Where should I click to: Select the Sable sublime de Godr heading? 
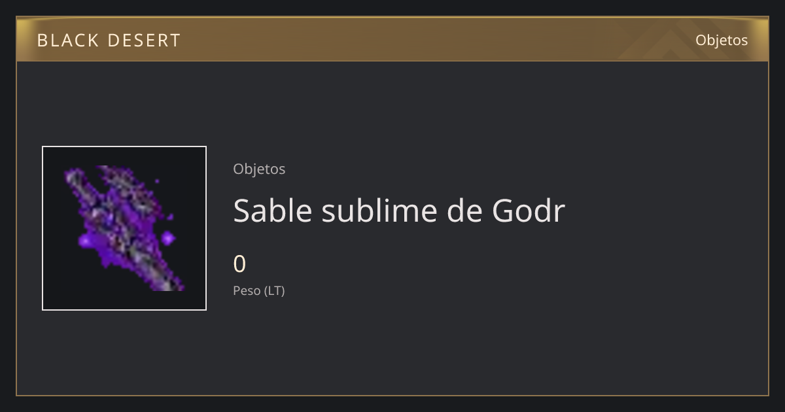[x=399, y=211]
